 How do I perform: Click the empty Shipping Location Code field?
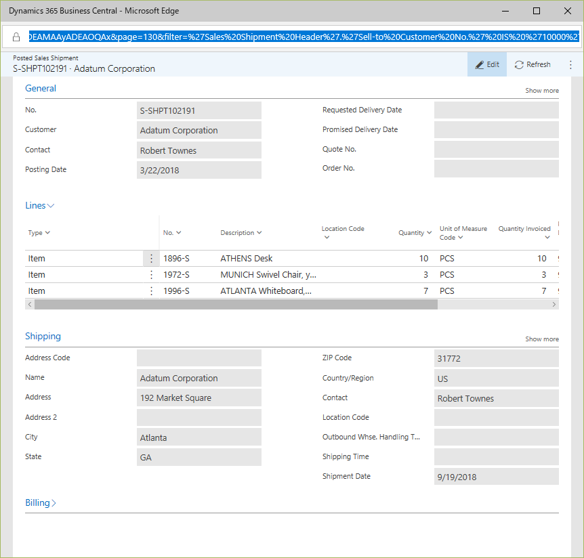(x=497, y=418)
